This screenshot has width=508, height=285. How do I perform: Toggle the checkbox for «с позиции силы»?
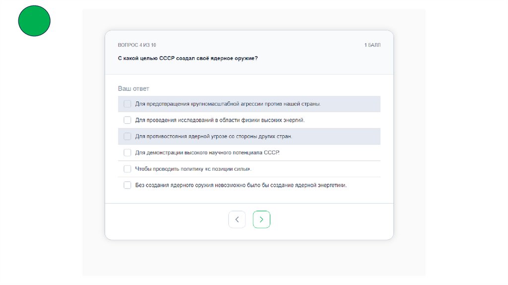click(127, 169)
